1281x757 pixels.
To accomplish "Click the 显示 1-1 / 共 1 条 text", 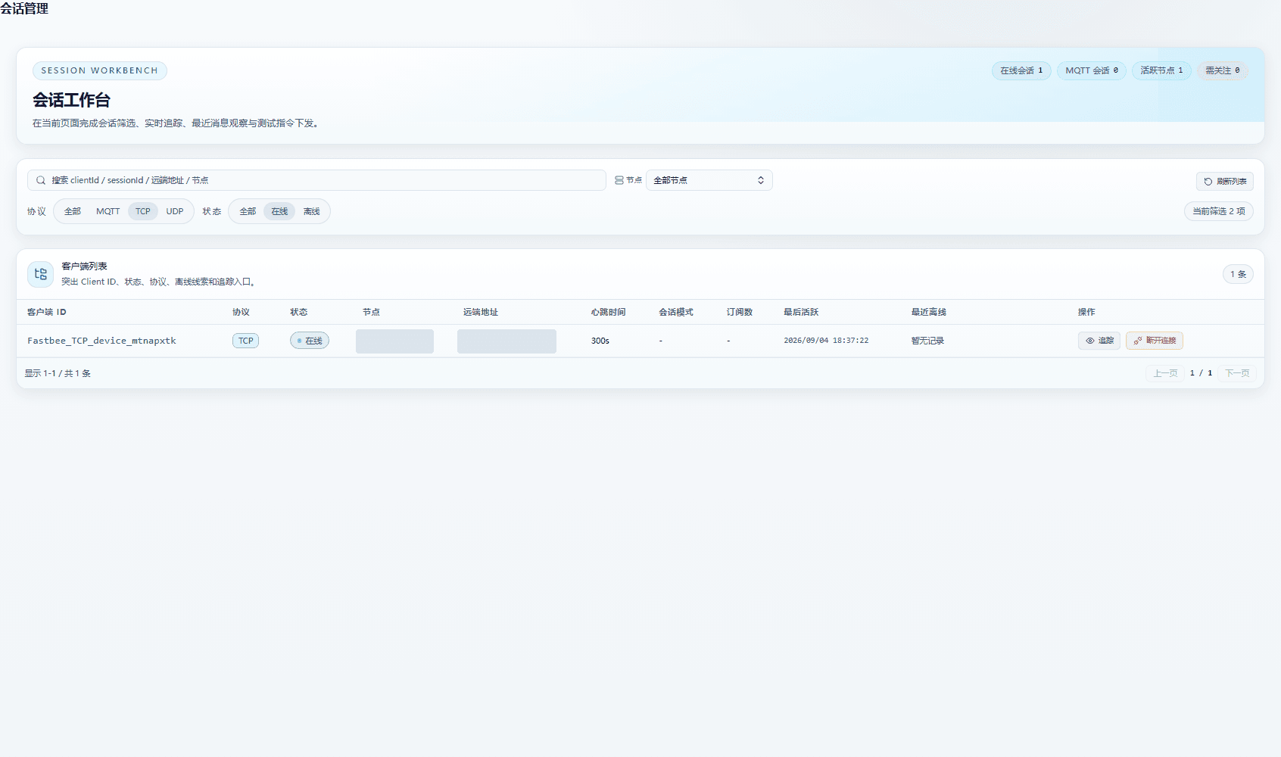I will click(x=58, y=373).
